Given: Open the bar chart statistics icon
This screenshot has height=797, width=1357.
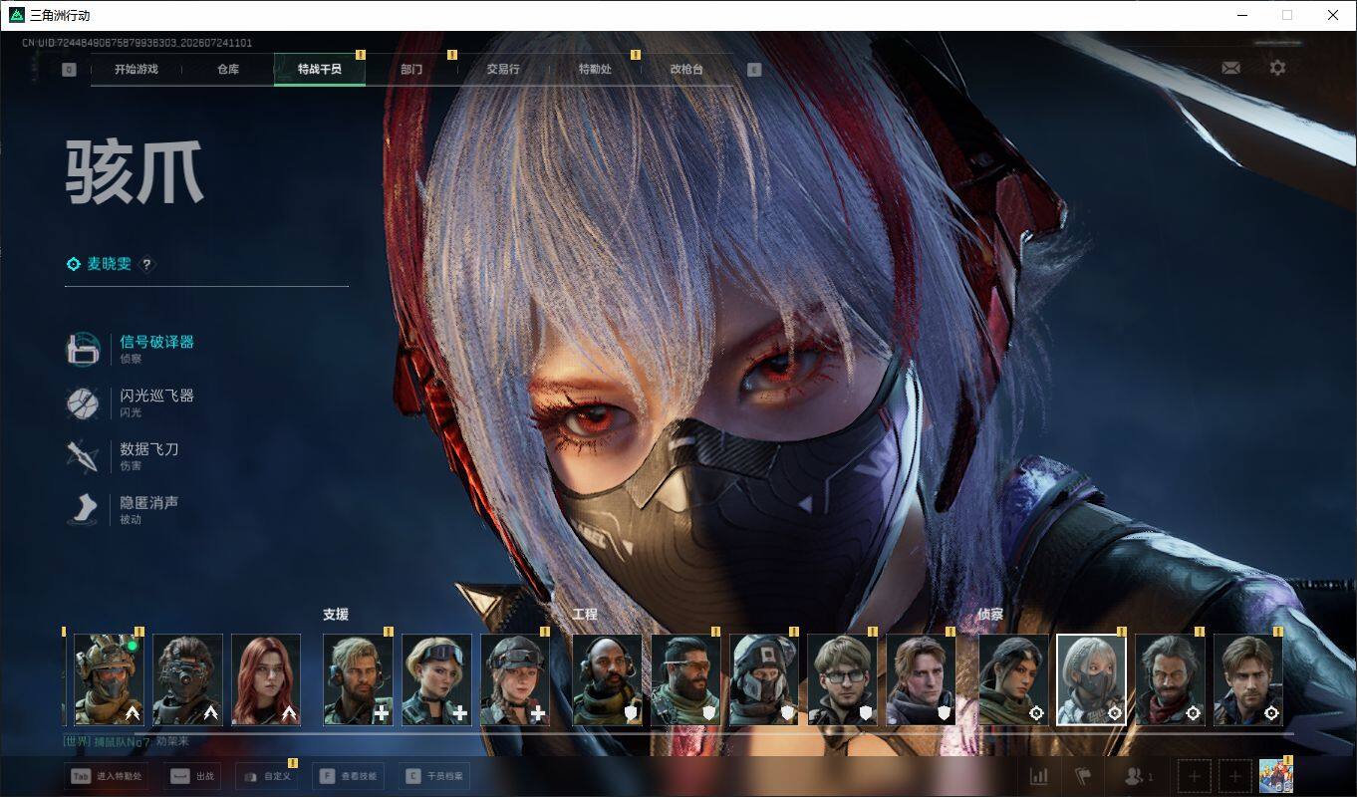Looking at the screenshot, I should coord(1038,776).
